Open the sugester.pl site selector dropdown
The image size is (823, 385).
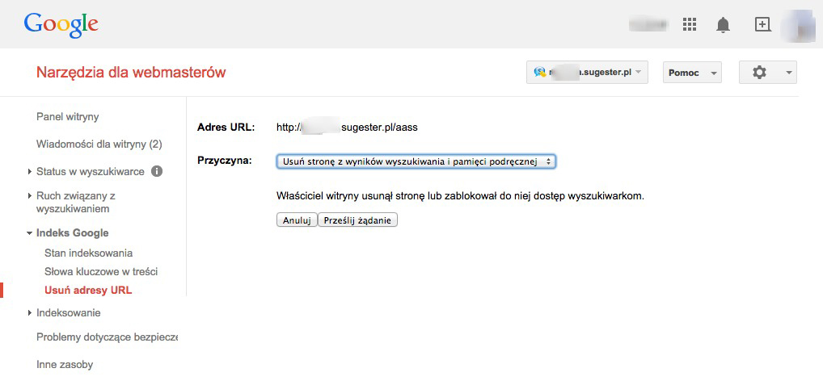pos(587,73)
